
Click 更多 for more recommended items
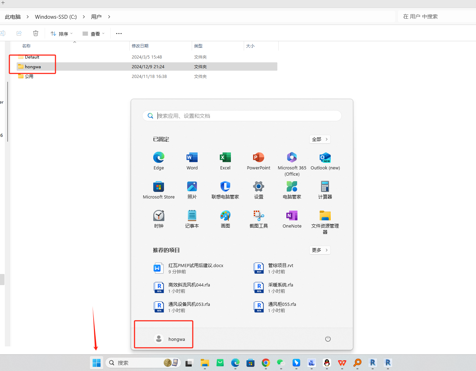click(x=320, y=250)
